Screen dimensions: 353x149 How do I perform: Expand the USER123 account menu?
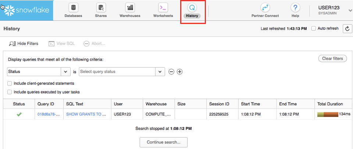click(x=350, y=10)
